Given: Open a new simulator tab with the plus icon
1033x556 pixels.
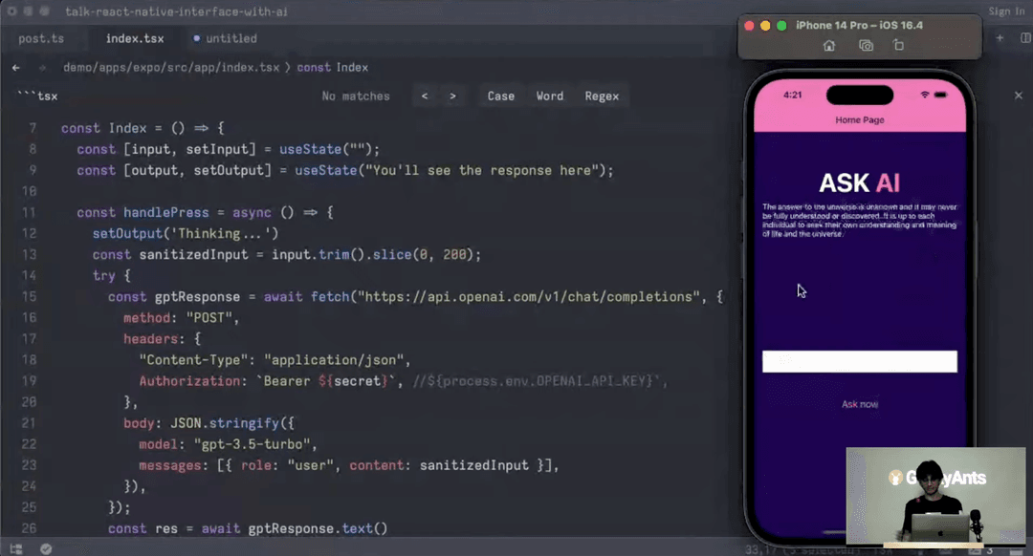Looking at the screenshot, I should (1000, 39).
